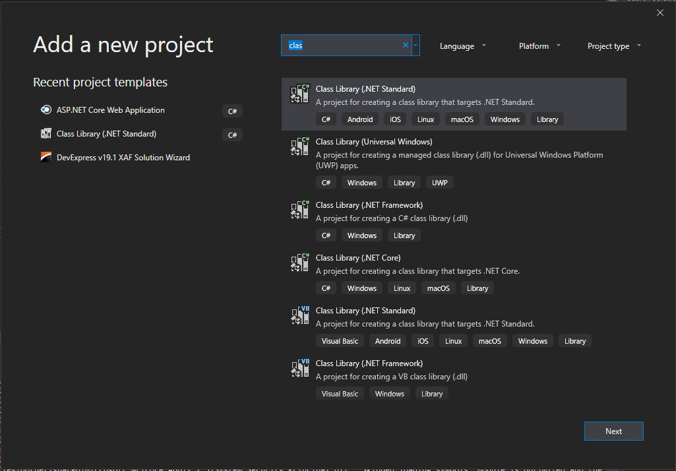
Task: Click the C# Class Library (.NET Standard) template icon
Action: tap(300, 94)
